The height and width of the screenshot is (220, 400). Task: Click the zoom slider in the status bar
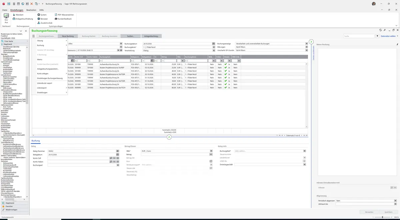click(382, 217)
